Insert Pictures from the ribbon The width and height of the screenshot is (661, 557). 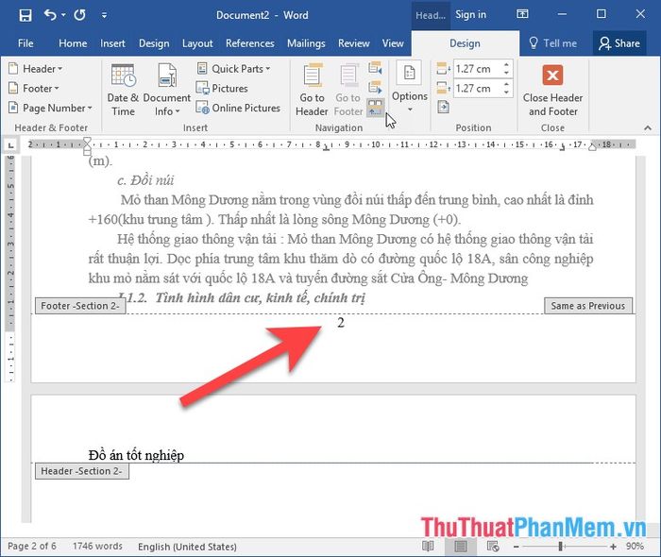click(x=222, y=89)
